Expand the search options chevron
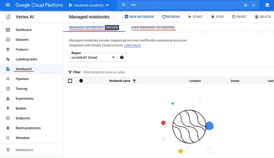 [x=253, y=5]
